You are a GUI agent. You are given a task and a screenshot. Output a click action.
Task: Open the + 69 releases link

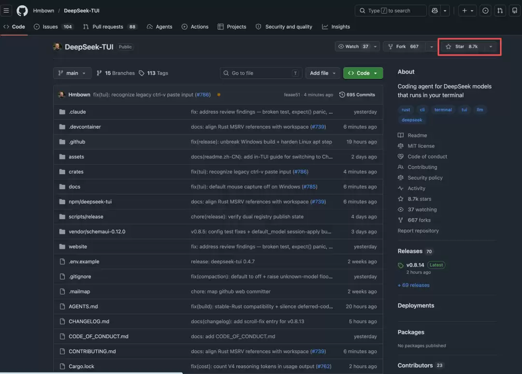click(413, 285)
